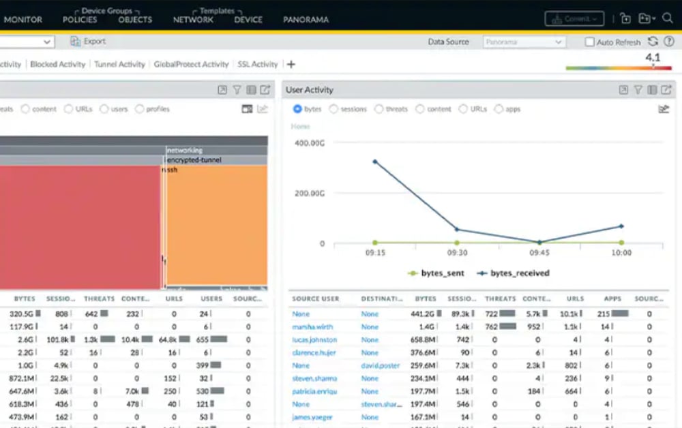The height and width of the screenshot is (428, 682).
Task: Maximize User Activity panel with arrow icon
Action: point(623,90)
